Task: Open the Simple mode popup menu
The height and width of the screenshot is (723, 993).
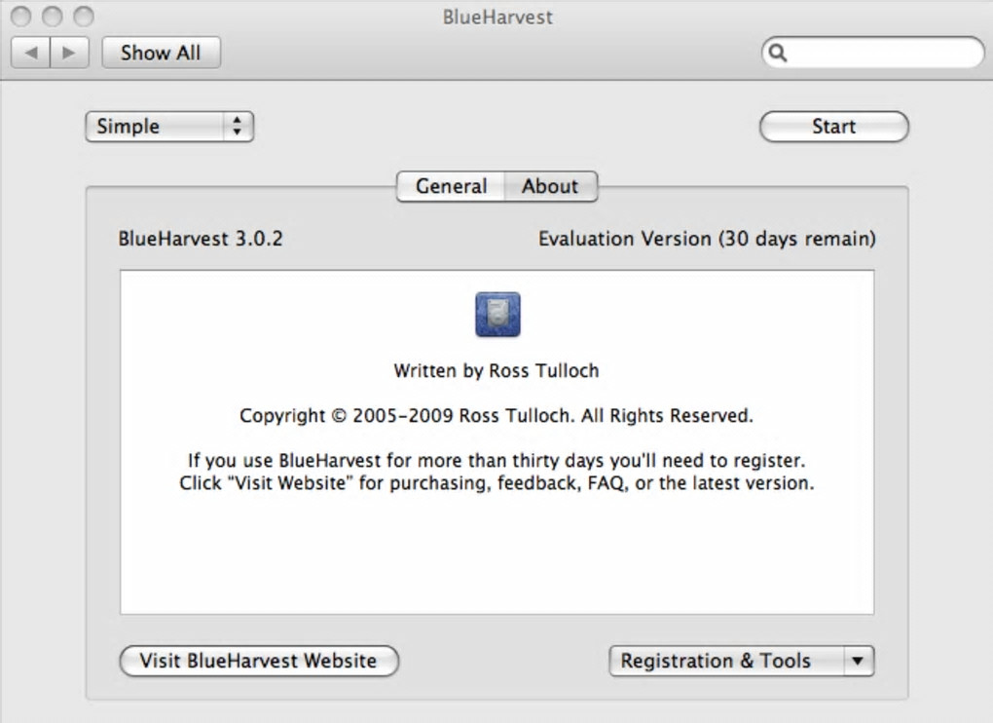Action: [x=169, y=126]
